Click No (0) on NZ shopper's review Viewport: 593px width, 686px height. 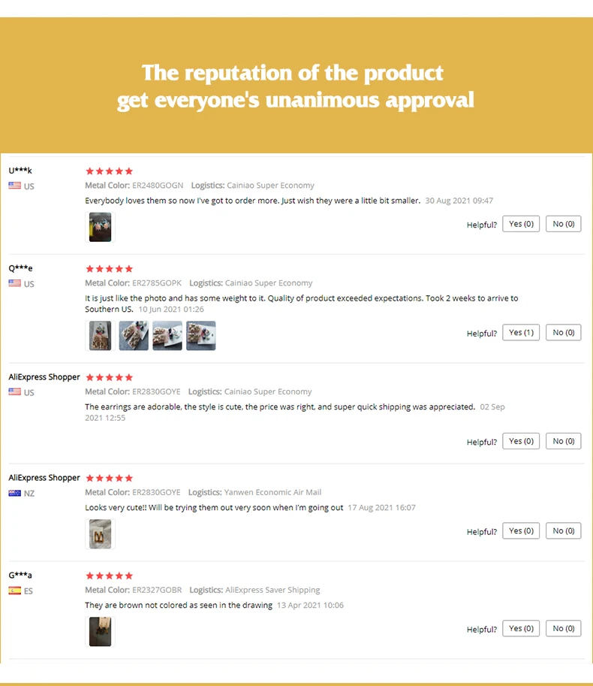(x=563, y=530)
